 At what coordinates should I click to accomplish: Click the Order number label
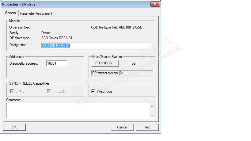[x=20, y=27]
